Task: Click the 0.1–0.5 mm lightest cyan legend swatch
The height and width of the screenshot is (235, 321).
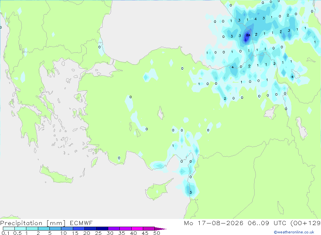Action: (9, 229)
